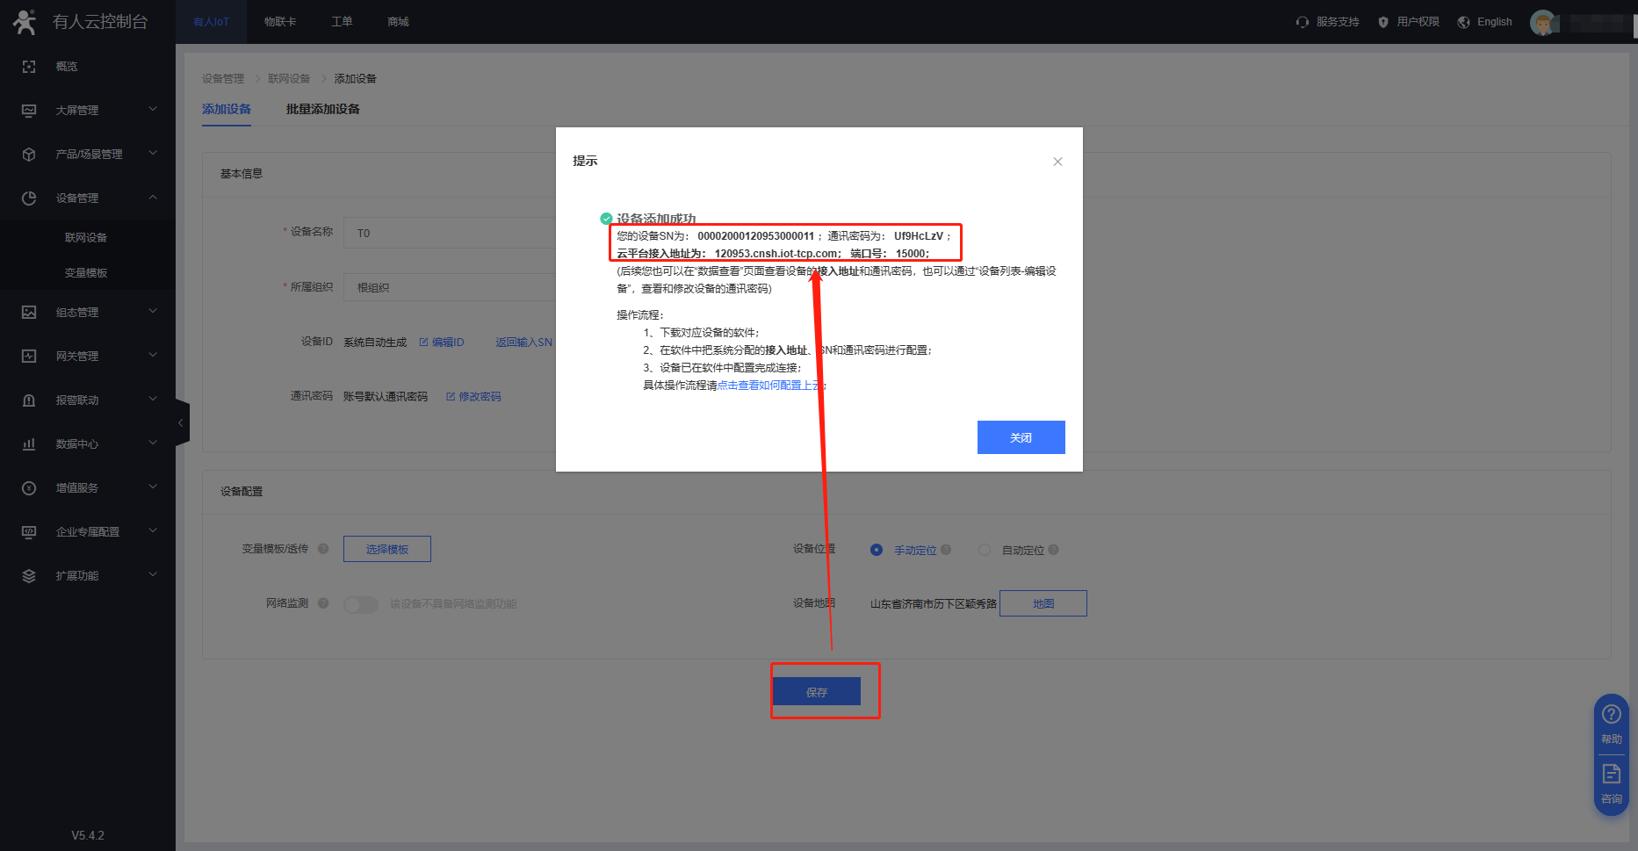Click the 关闭 button in dialog
The width and height of the screenshot is (1638, 851).
[x=1021, y=437]
